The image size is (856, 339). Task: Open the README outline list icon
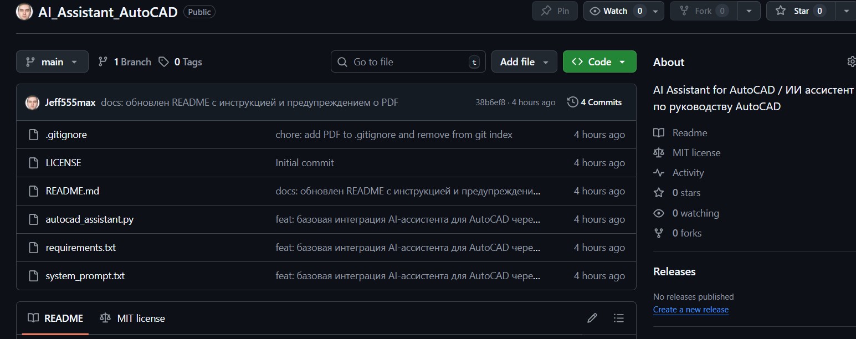pos(619,318)
